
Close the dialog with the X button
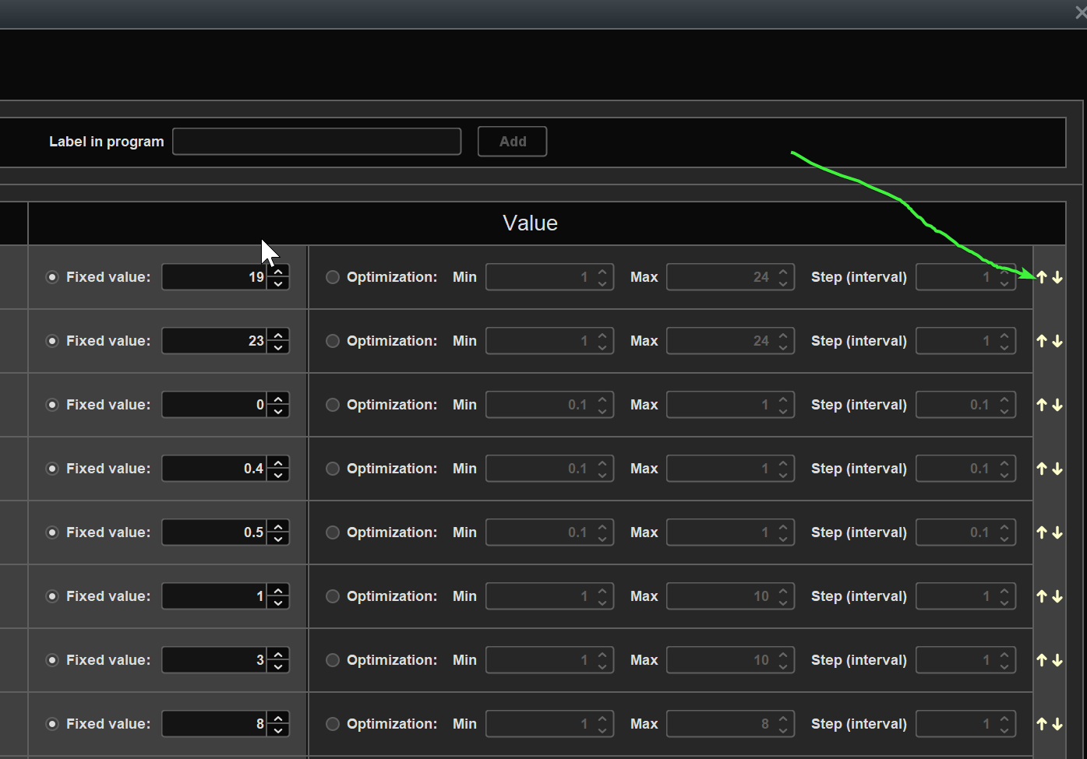1081,12
